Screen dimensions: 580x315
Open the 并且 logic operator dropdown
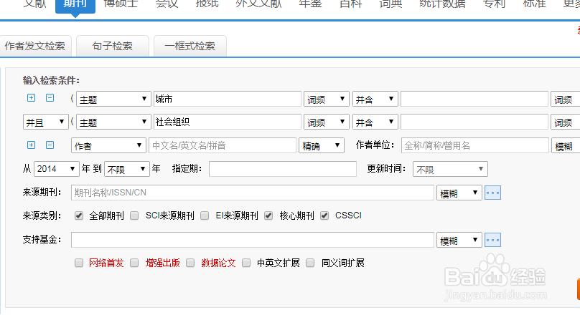[x=45, y=122]
